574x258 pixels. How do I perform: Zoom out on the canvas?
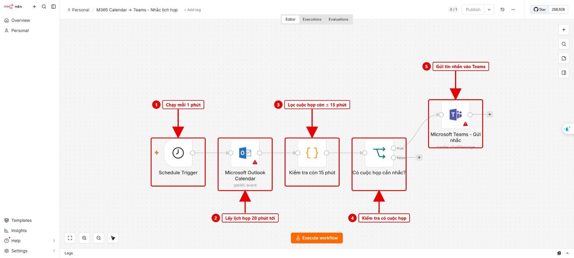(x=98, y=238)
